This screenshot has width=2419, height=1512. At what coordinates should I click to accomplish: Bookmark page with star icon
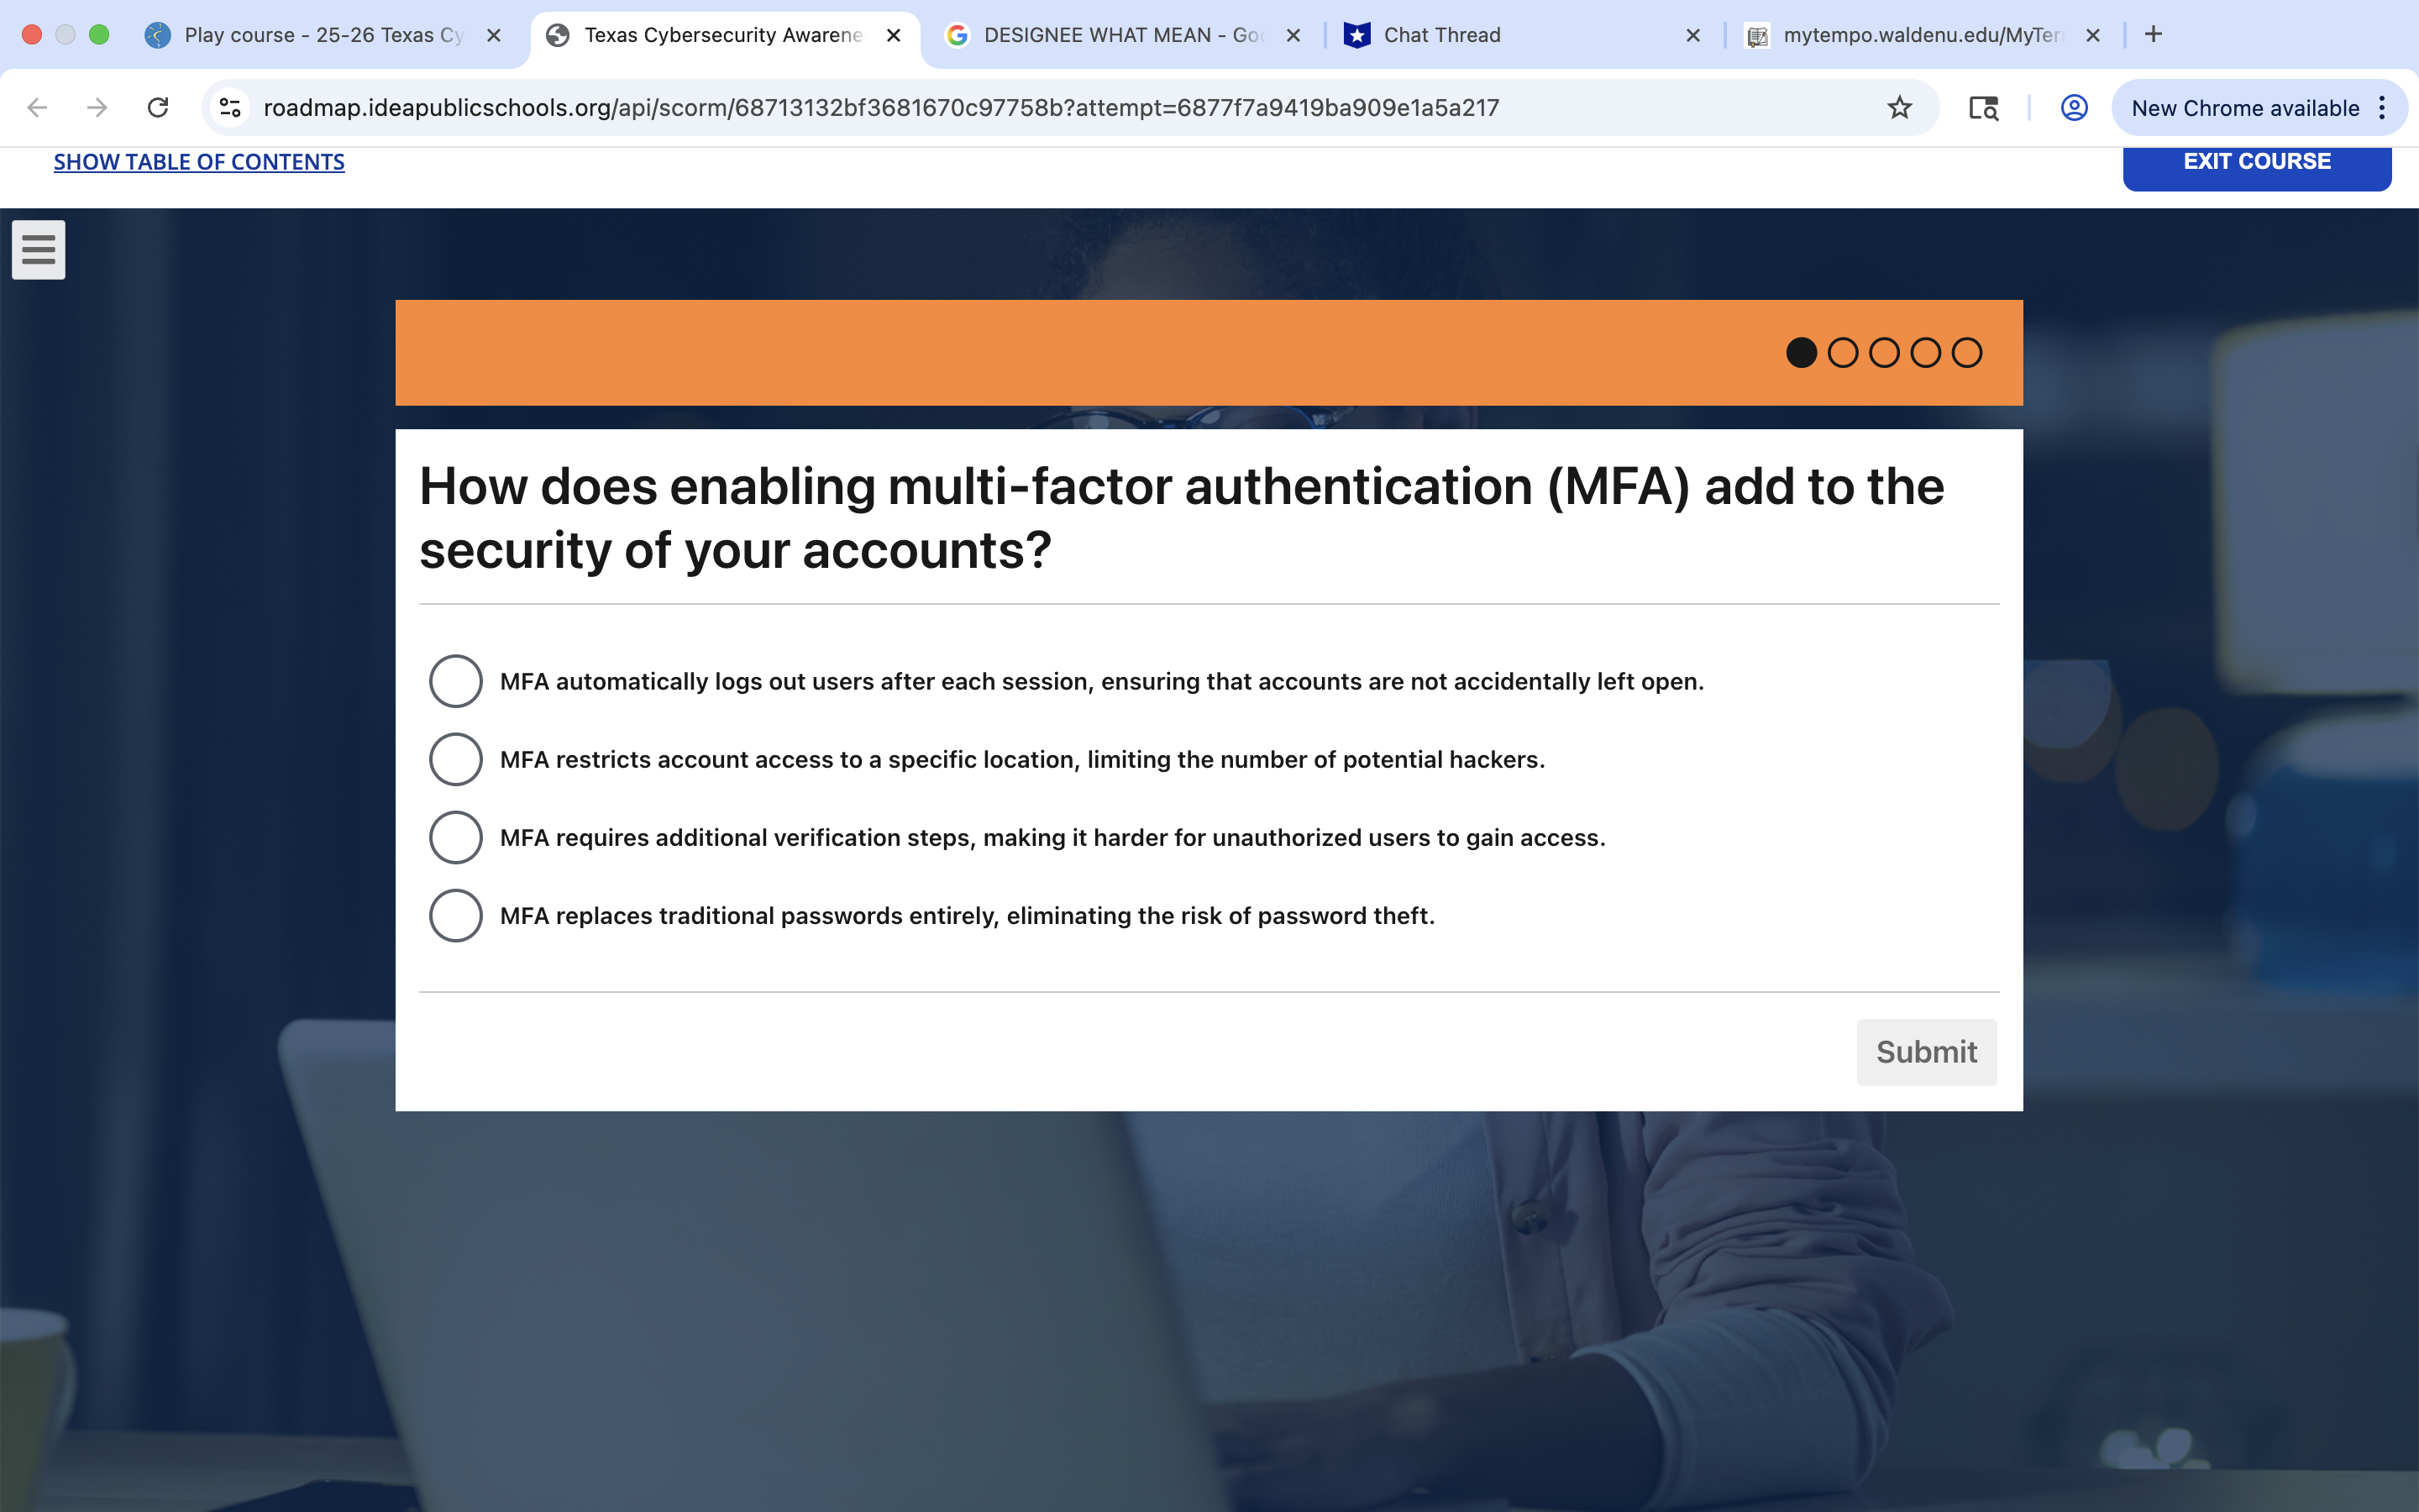[x=1899, y=108]
